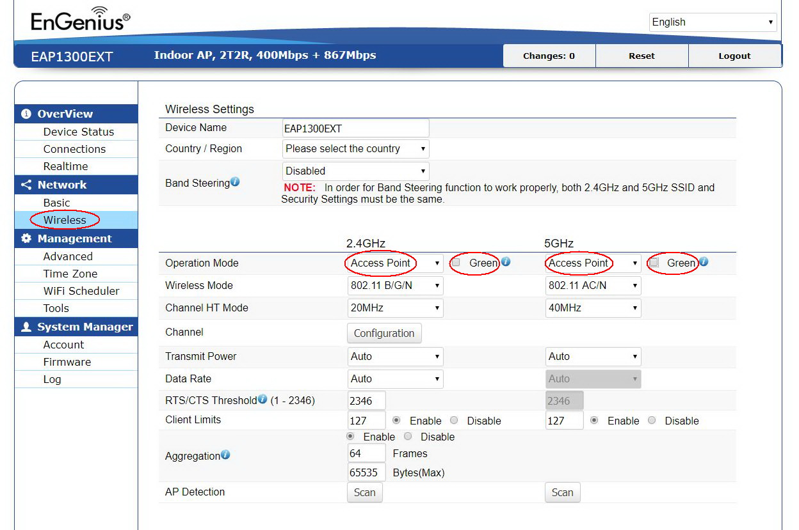Open the Time Zone page

(70, 274)
